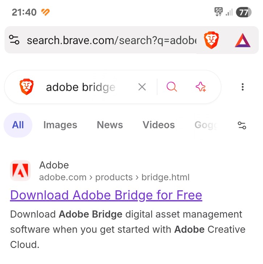This screenshot has width=263, height=264.
Task: Open search filter options beside tabs
Action: click(x=242, y=125)
